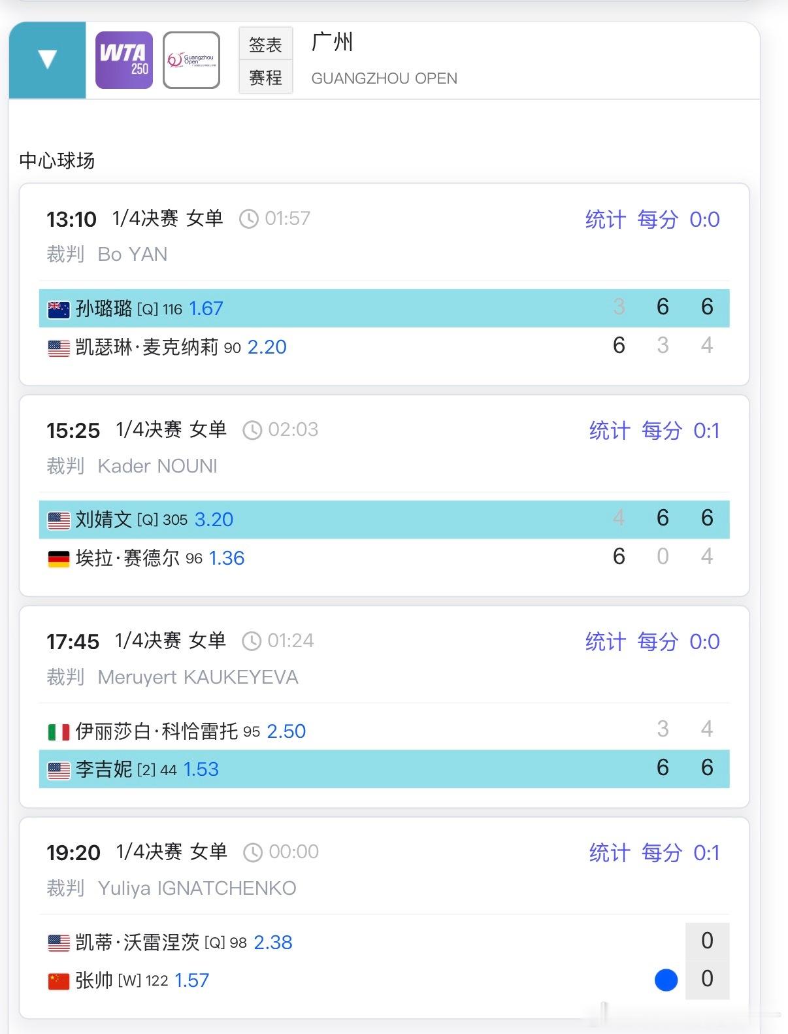788x1034 pixels.
Task: Click the blue serving indicator dot
Action: [666, 980]
